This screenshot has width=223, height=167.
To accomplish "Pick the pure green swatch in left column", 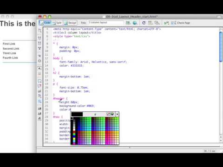I will click(x=74, y=135).
